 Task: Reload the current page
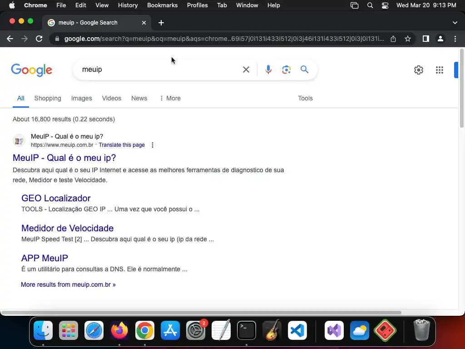39,39
